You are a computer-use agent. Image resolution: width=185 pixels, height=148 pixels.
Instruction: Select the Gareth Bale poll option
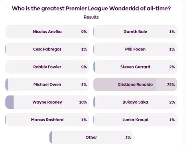point(135,32)
